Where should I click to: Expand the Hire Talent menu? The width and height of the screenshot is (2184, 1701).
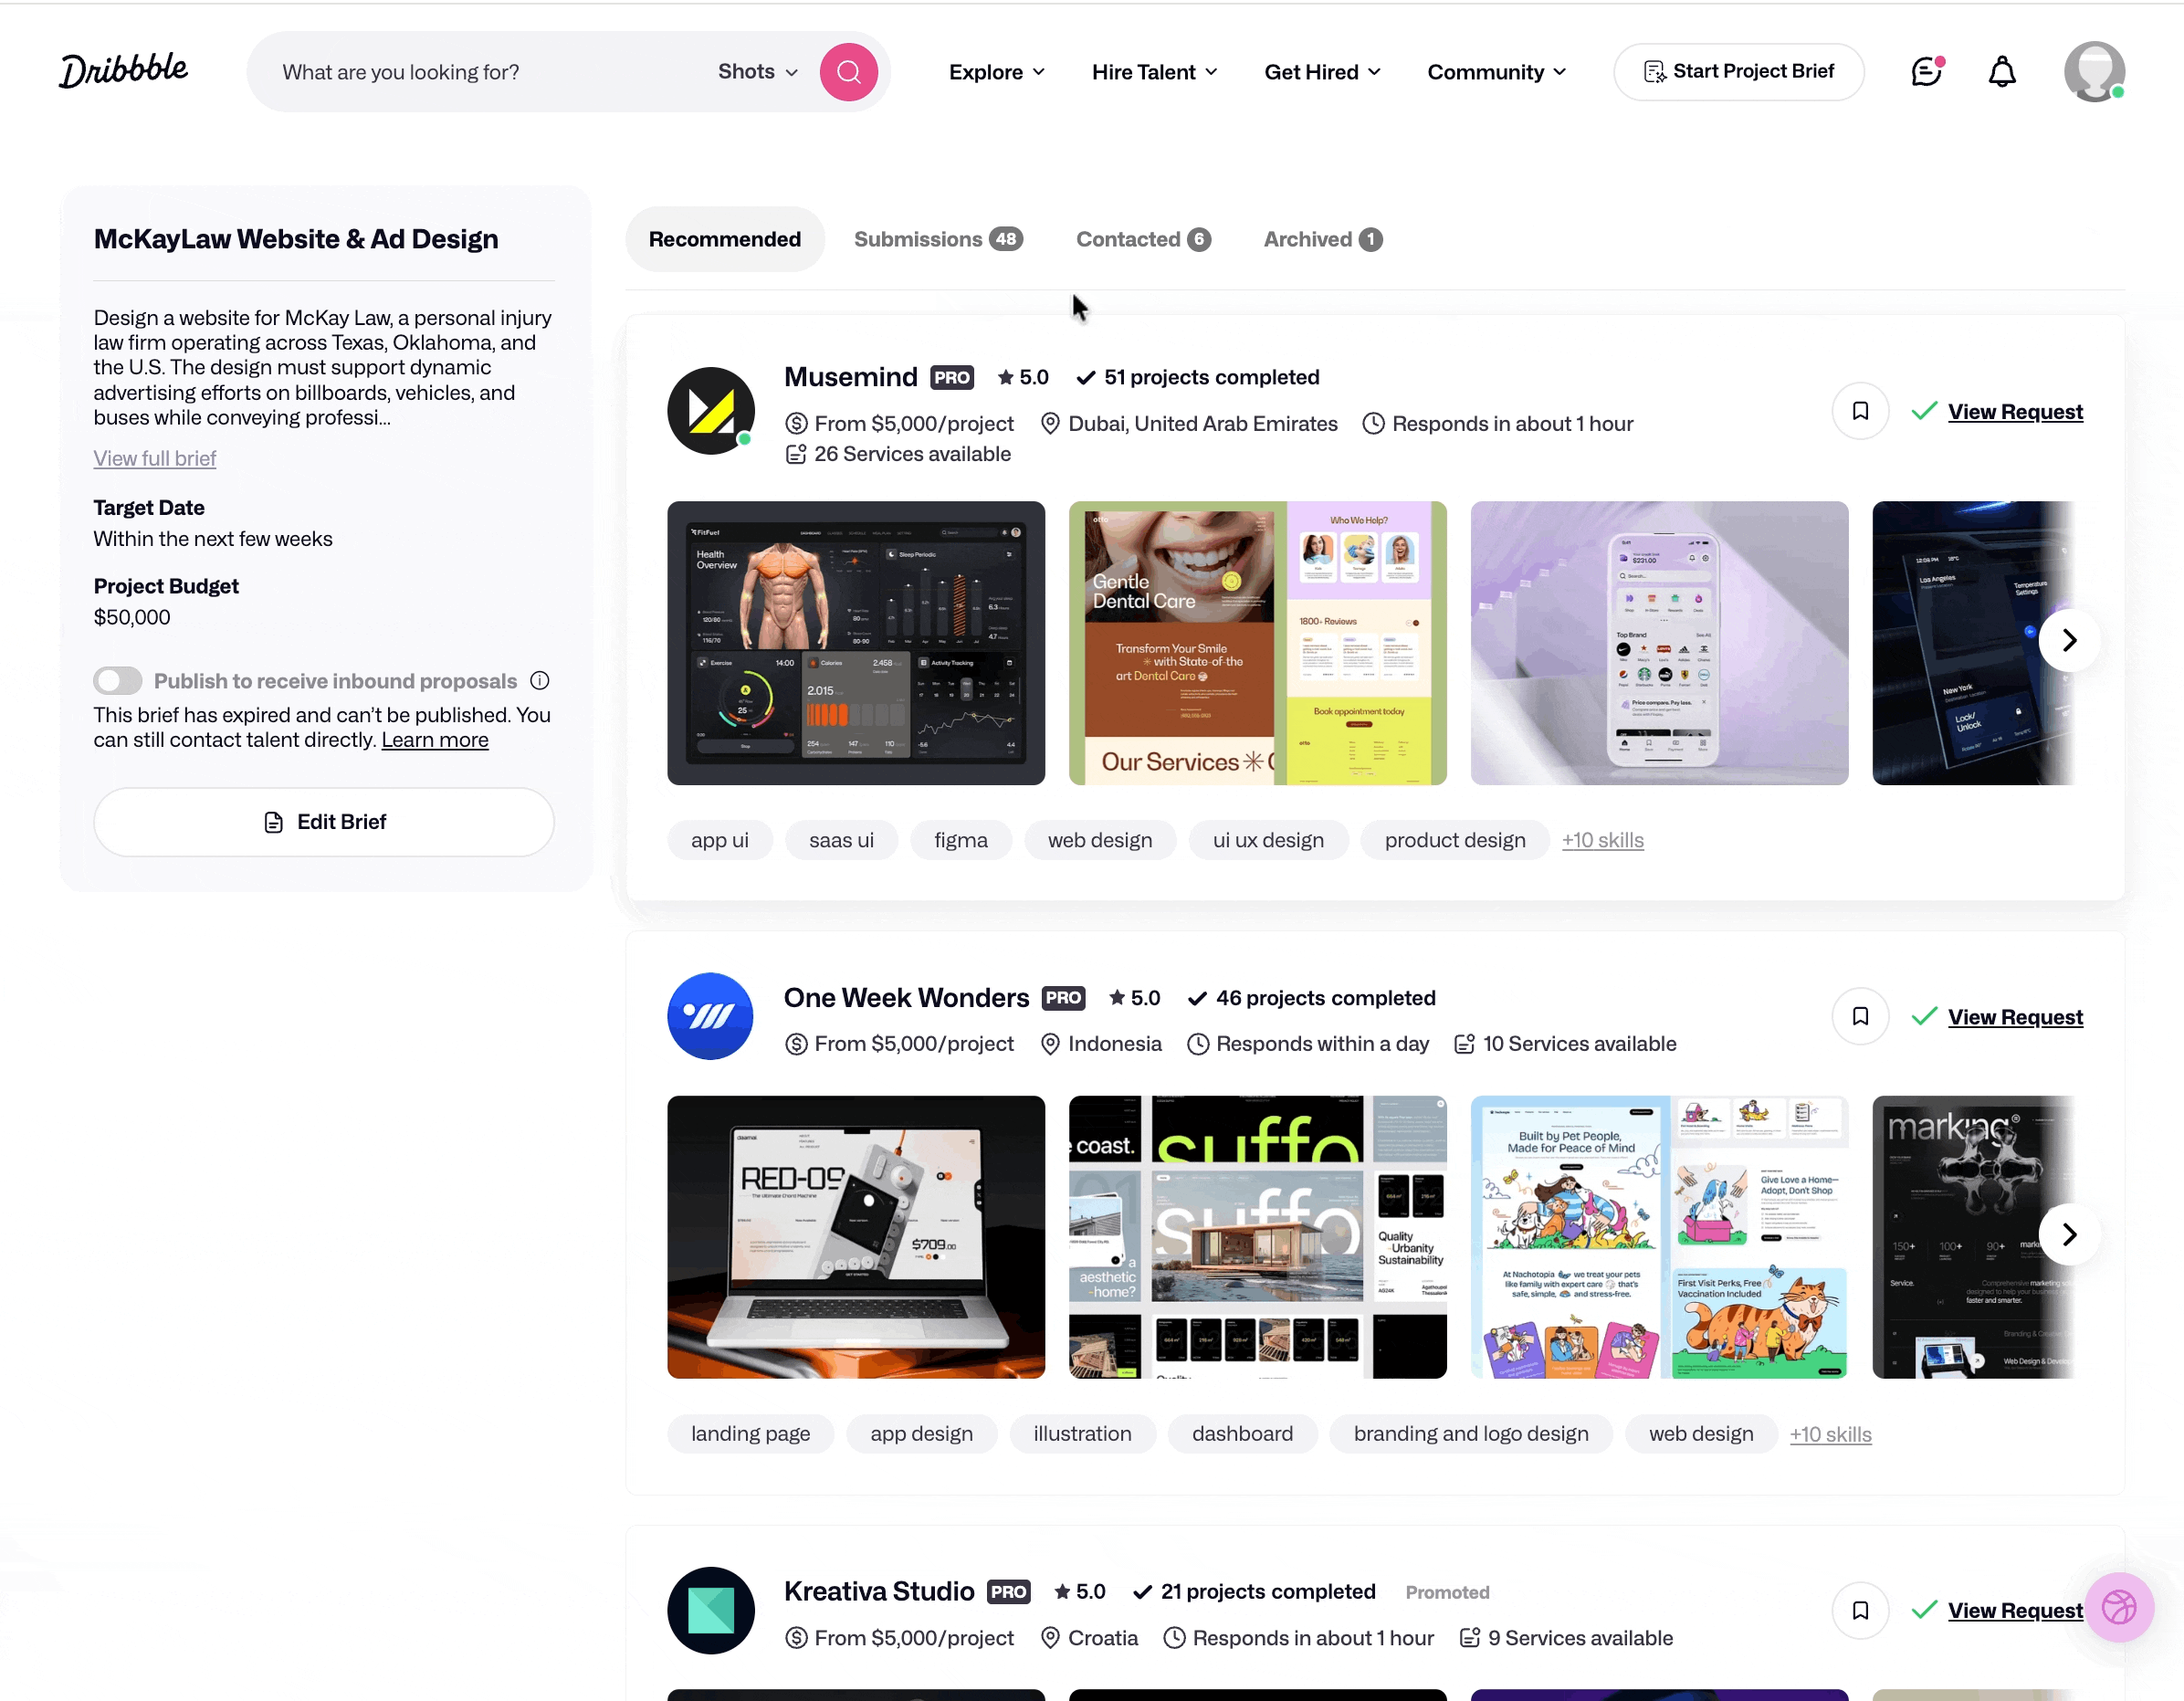click(1154, 72)
